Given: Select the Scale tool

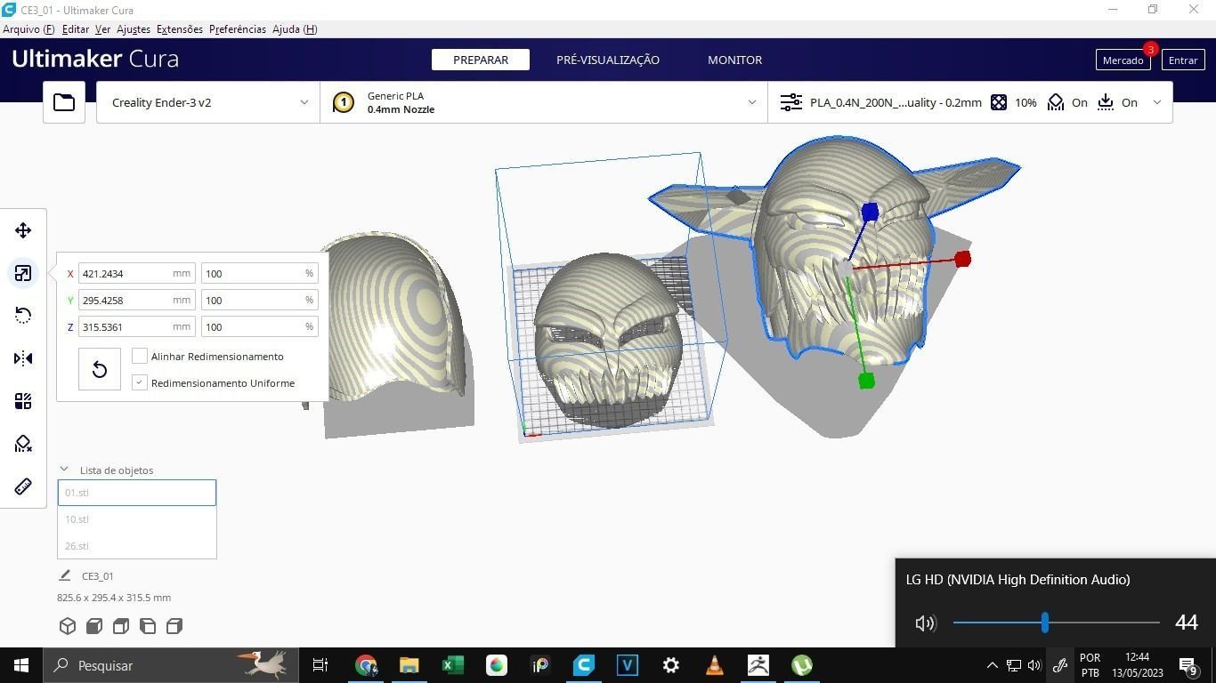Looking at the screenshot, I should click(23, 273).
